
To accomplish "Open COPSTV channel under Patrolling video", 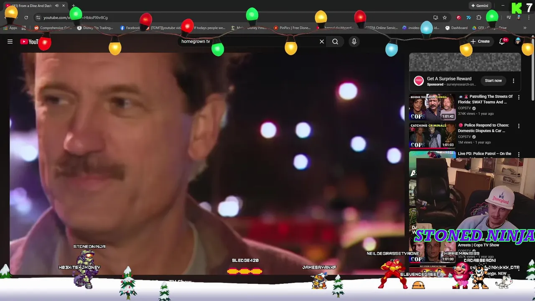I will coord(464,108).
